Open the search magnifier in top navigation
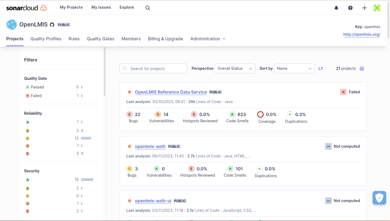 (148, 8)
